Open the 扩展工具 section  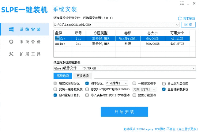coord(25,54)
